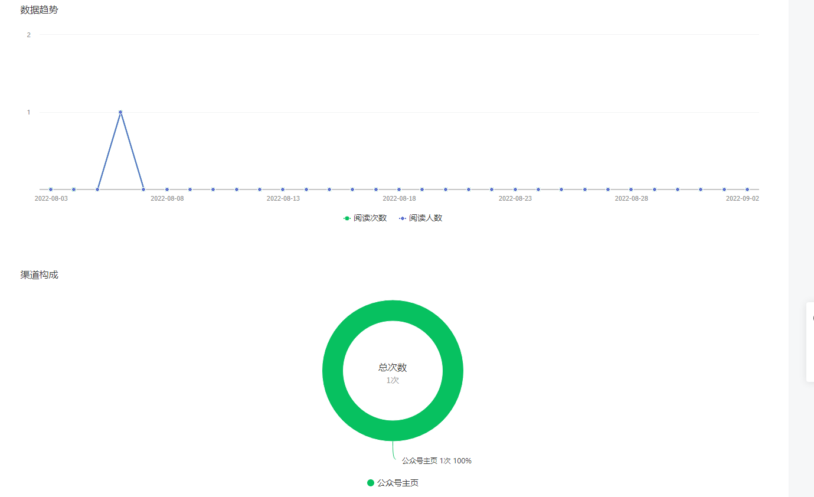The height and width of the screenshot is (497, 814).
Task: Click the data point above 2022-09-02
Action: tap(747, 189)
